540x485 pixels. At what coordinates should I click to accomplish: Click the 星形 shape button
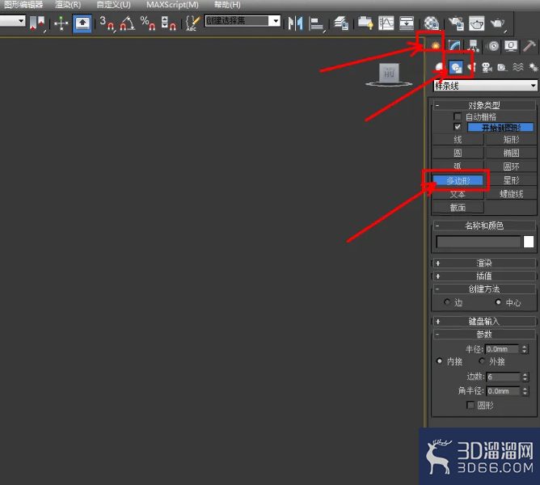point(512,180)
